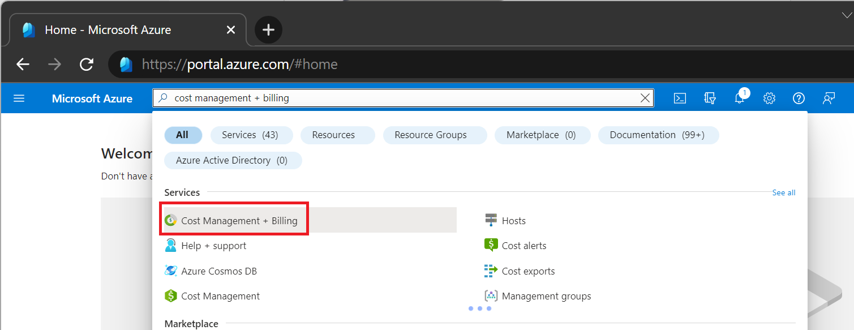This screenshot has width=854, height=330.
Task: Open the Help question mark icon
Action: (x=799, y=98)
